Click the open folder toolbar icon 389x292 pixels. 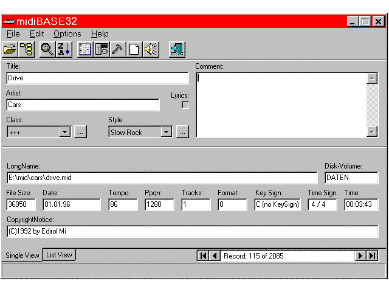point(10,50)
